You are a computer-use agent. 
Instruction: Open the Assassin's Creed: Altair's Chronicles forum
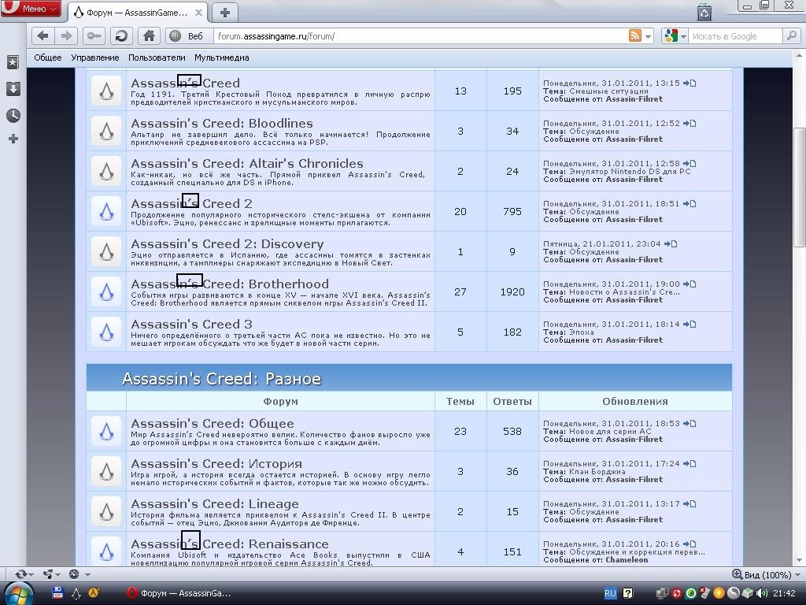[246, 164]
